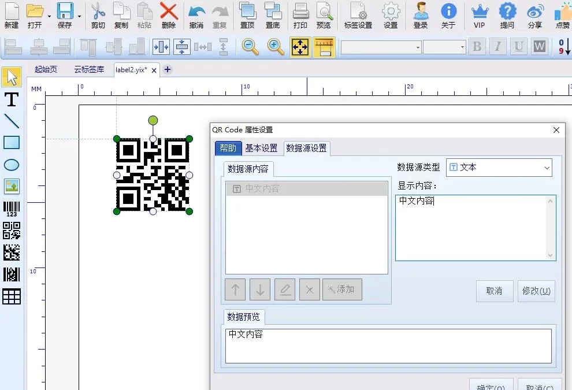Toggle Italic text formatting
Screen dimensions: 572x390
coord(497,47)
